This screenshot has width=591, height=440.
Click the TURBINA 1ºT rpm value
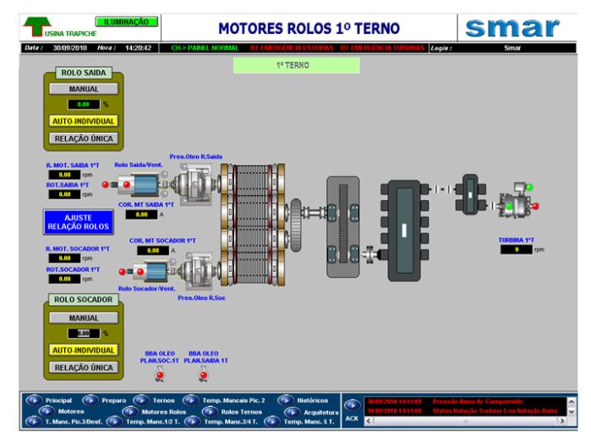tap(517, 249)
